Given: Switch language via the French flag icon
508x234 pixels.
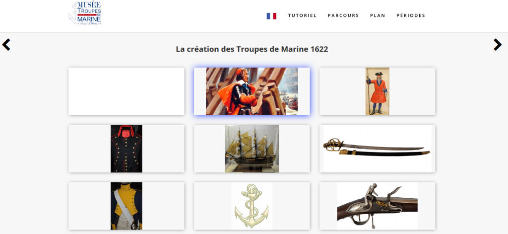Looking at the screenshot, I should pyautogui.click(x=271, y=16).
